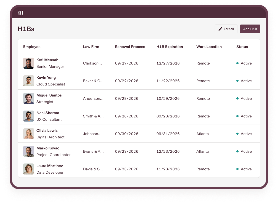The height and width of the screenshot is (204, 278).
Task: Click the Evans & A... law firm cell
Action: (93, 151)
